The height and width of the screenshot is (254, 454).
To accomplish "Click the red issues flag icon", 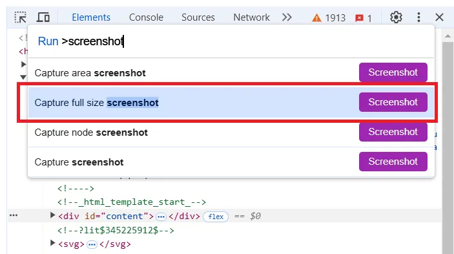I will [359, 18].
